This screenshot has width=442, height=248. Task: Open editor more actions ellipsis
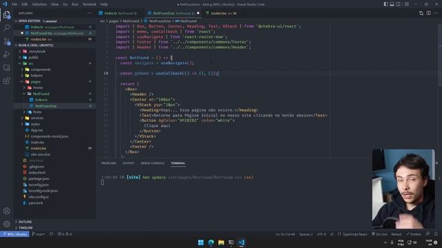(436, 13)
